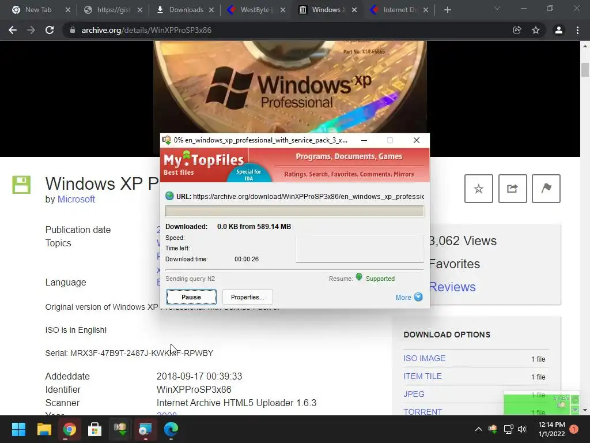Image resolution: width=590 pixels, height=443 pixels.
Task: Go back in browser history
Action: (x=13, y=30)
